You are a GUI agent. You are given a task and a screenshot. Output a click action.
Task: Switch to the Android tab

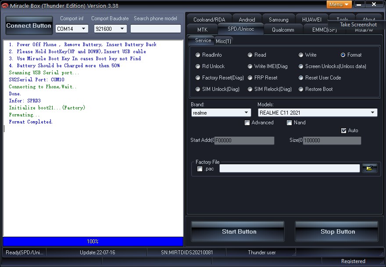[247, 19]
